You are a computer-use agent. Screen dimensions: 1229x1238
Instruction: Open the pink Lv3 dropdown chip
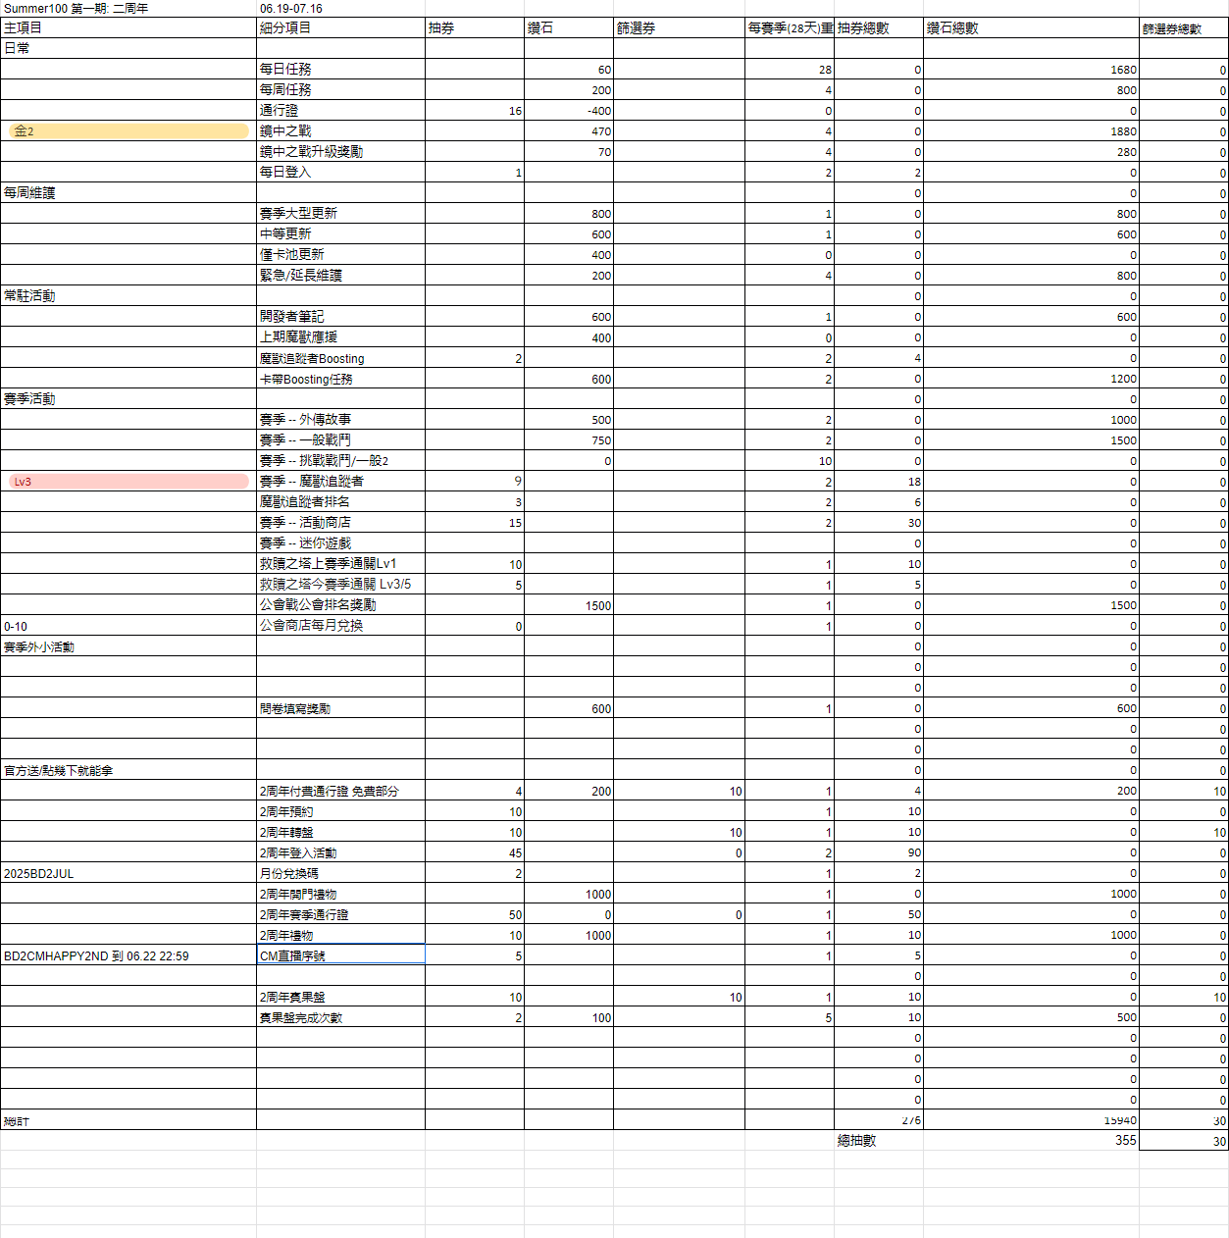(128, 482)
